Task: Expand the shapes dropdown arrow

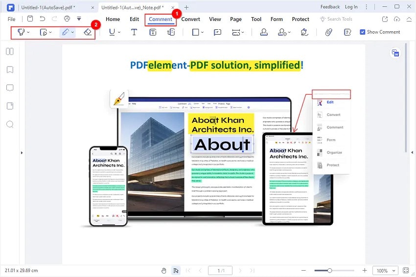Action: [x=203, y=32]
